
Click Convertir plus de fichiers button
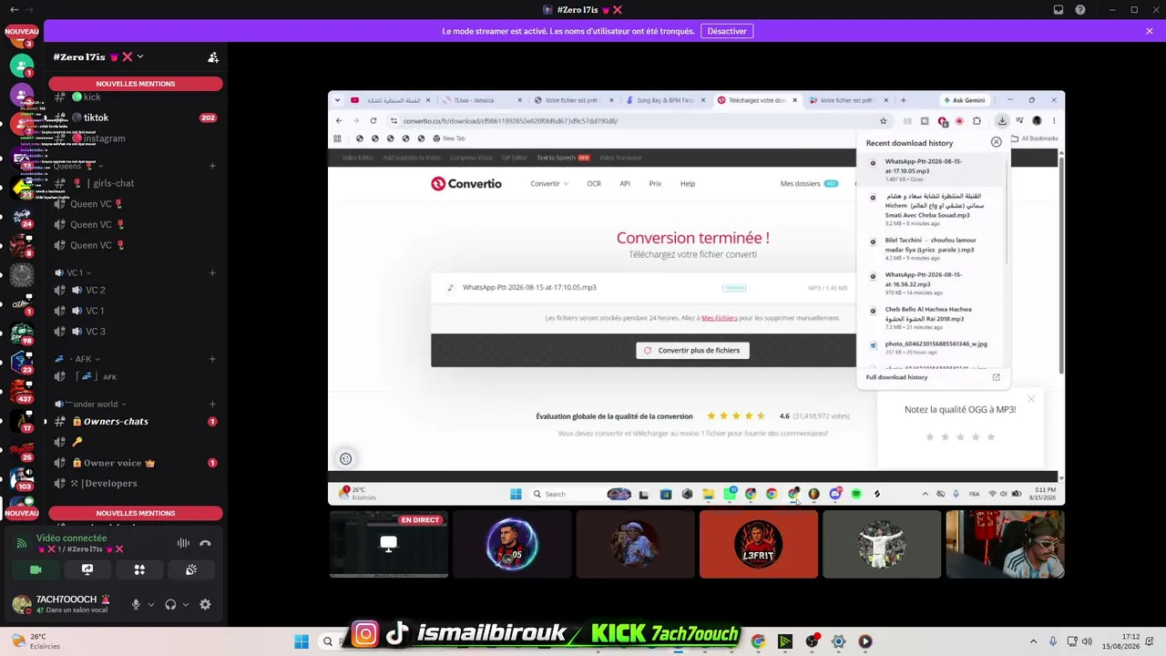coord(692,350)
